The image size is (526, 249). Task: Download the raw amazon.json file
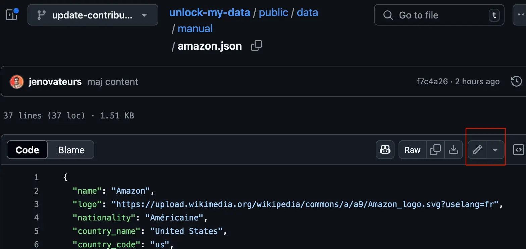[454, 150]
